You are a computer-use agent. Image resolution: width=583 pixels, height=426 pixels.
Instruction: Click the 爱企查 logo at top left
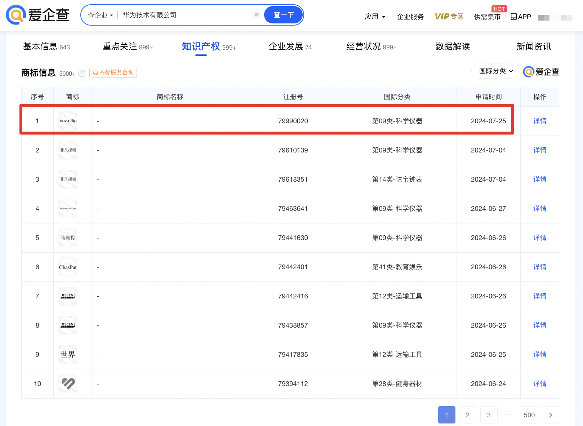pyautogui.click(x=37, y=15)
